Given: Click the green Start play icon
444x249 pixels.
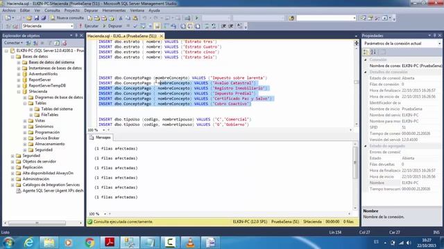Looking at the screenshot, I should tap(197, 18).
